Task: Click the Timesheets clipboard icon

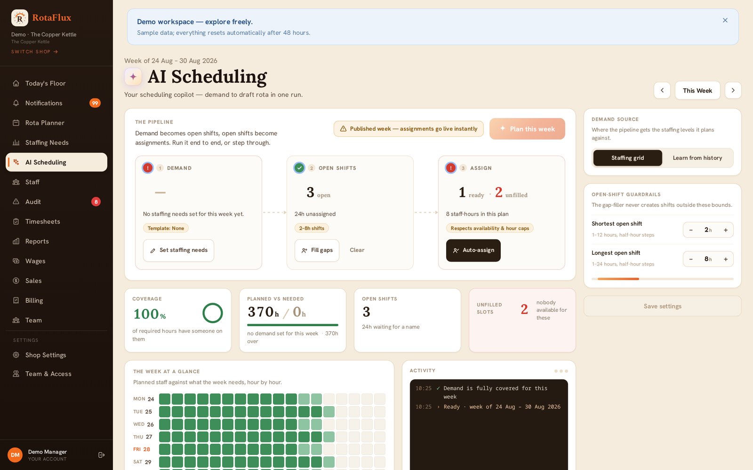Action: click(16, 221)
